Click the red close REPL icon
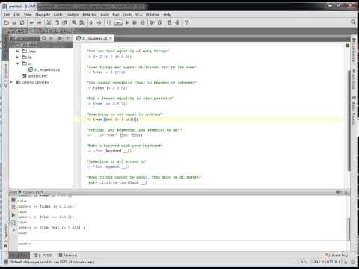This screenshot has width=359, height=269. 13,207
